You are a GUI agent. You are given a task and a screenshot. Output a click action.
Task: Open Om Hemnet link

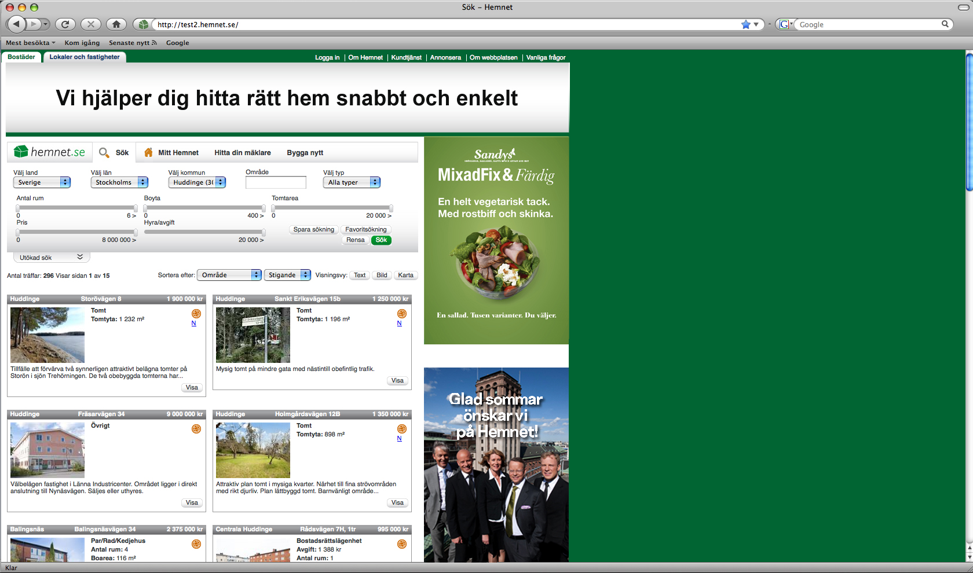(365, 57)
